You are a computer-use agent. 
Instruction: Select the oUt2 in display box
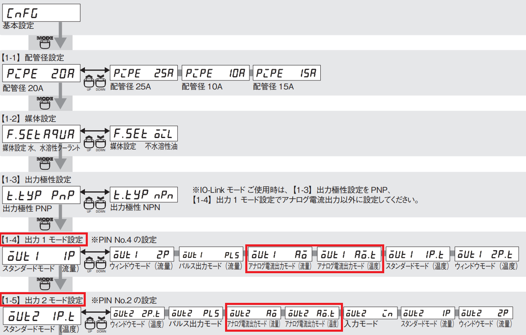click(371, 312)
